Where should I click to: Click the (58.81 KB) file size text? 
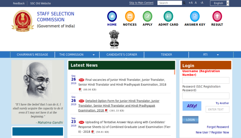coord(102,132)
